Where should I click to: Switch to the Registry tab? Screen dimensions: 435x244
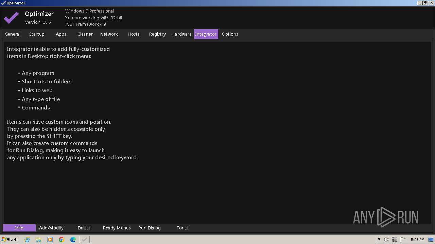pos(157,34)
